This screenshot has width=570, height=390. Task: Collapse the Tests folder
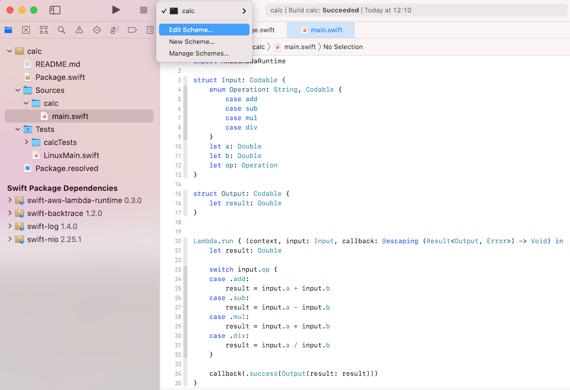click(18, 129)
